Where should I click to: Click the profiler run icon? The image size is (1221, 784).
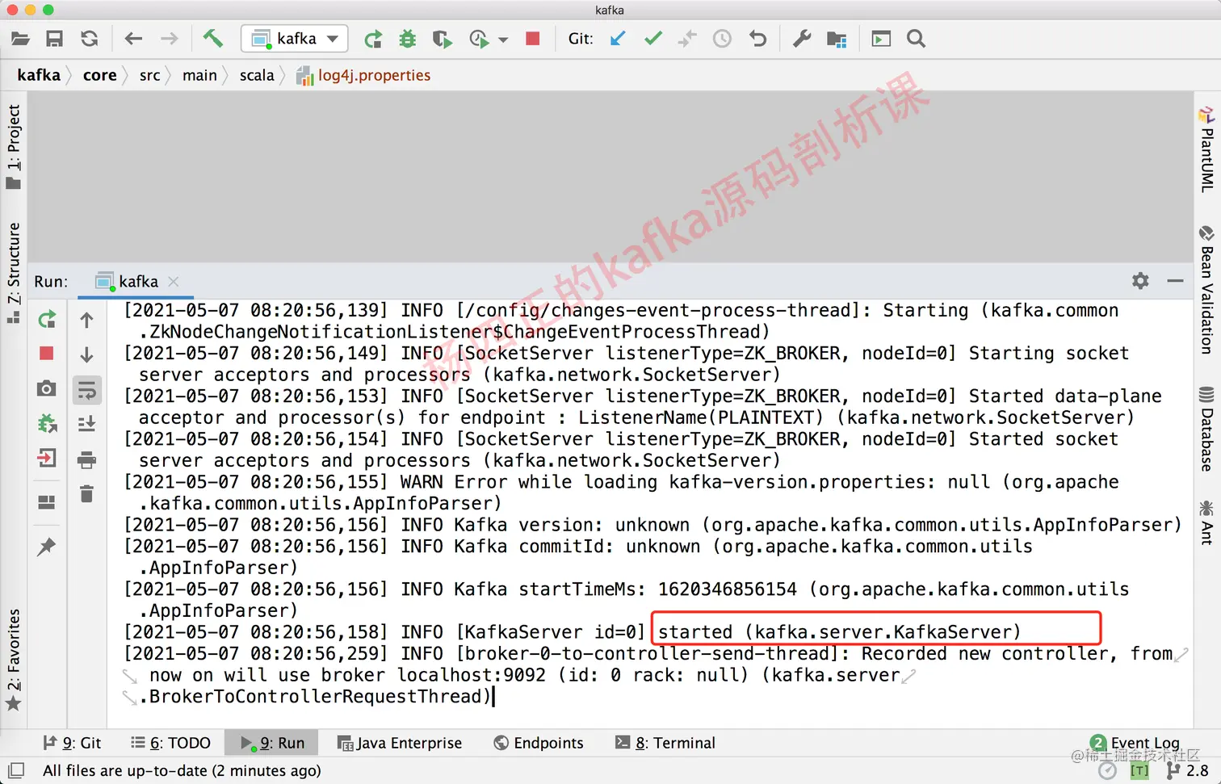pyautogui.click(x=478, y=39)
